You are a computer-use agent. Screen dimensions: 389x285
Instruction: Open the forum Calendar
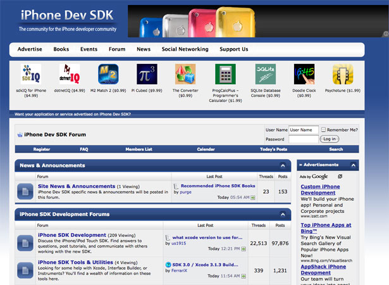click(206, 149)
